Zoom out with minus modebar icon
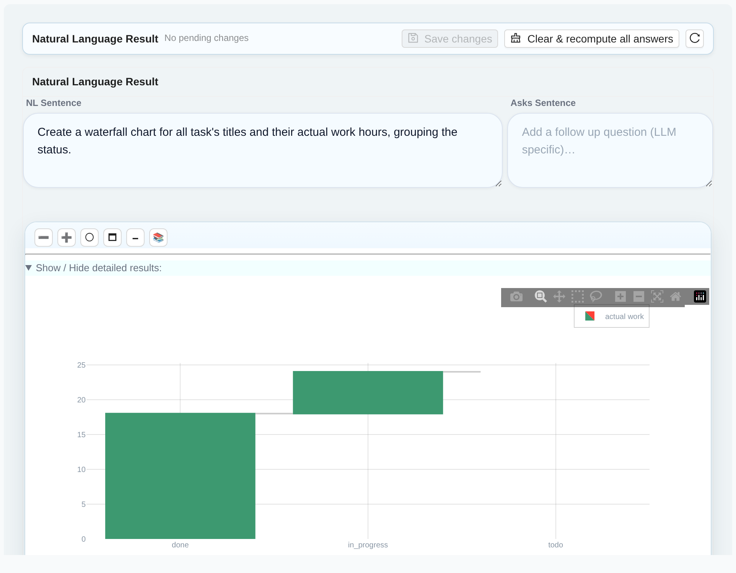The image size is (736, 573). click(x=639, y=297)
